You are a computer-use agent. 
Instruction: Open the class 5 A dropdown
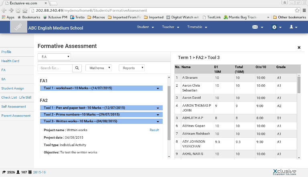(x=54, y=57)
